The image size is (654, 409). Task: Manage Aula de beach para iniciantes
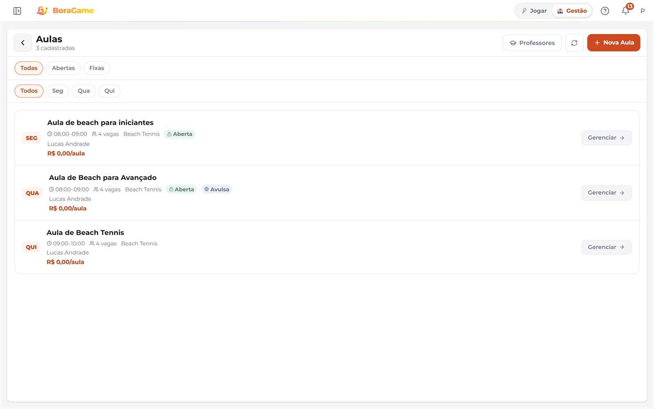point(606,138)
